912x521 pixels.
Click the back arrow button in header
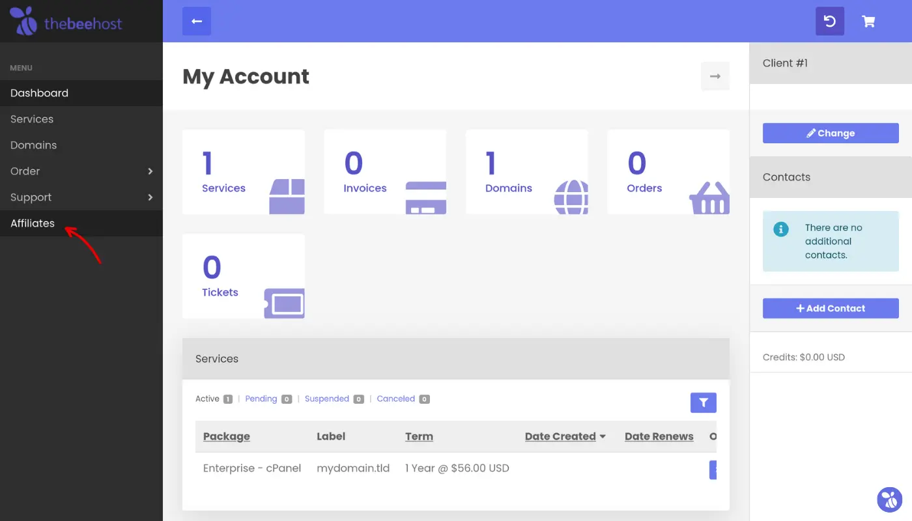point(197,21)
